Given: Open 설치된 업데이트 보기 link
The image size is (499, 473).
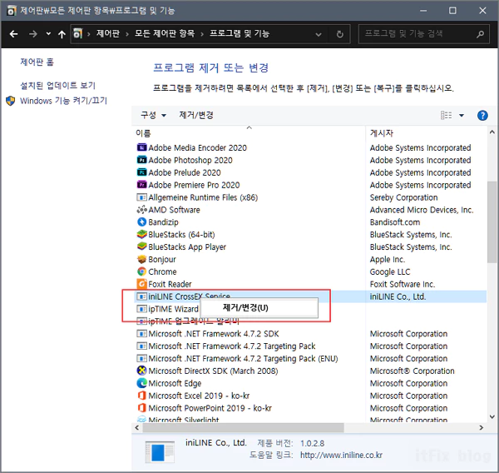Looking at the screenshot, I should 58,86.
